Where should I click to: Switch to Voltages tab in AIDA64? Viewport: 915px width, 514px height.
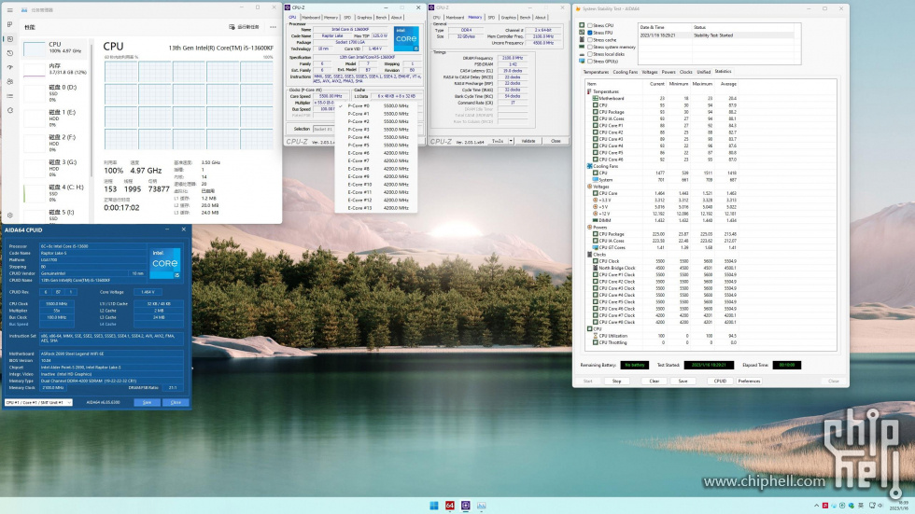coord(650,72)
